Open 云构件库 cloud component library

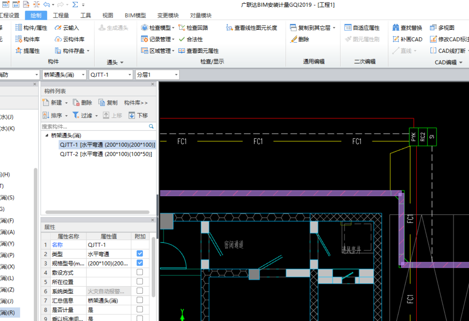tap(69, 39)
